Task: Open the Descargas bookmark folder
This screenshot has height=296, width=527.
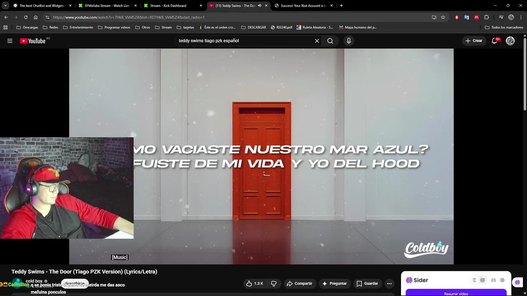Action: [27, 28]
